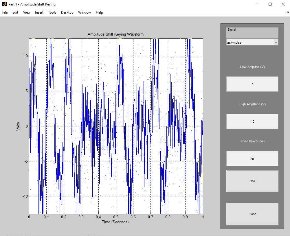
Task: Click the Noise Power input field
Action: [x=252, y=159]
